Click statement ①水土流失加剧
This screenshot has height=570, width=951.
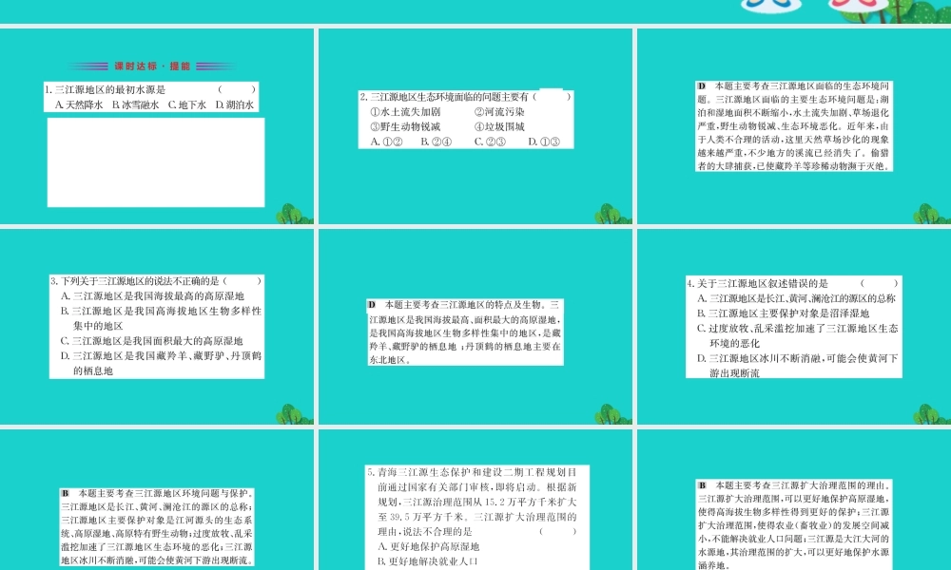(406, 112)
